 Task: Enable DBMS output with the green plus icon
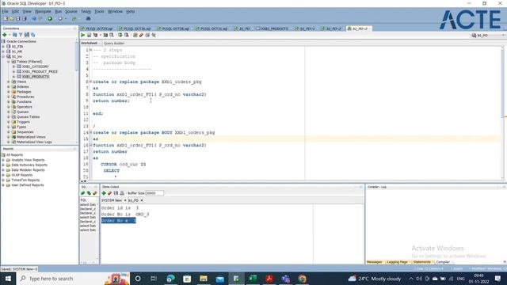(104, 193)
